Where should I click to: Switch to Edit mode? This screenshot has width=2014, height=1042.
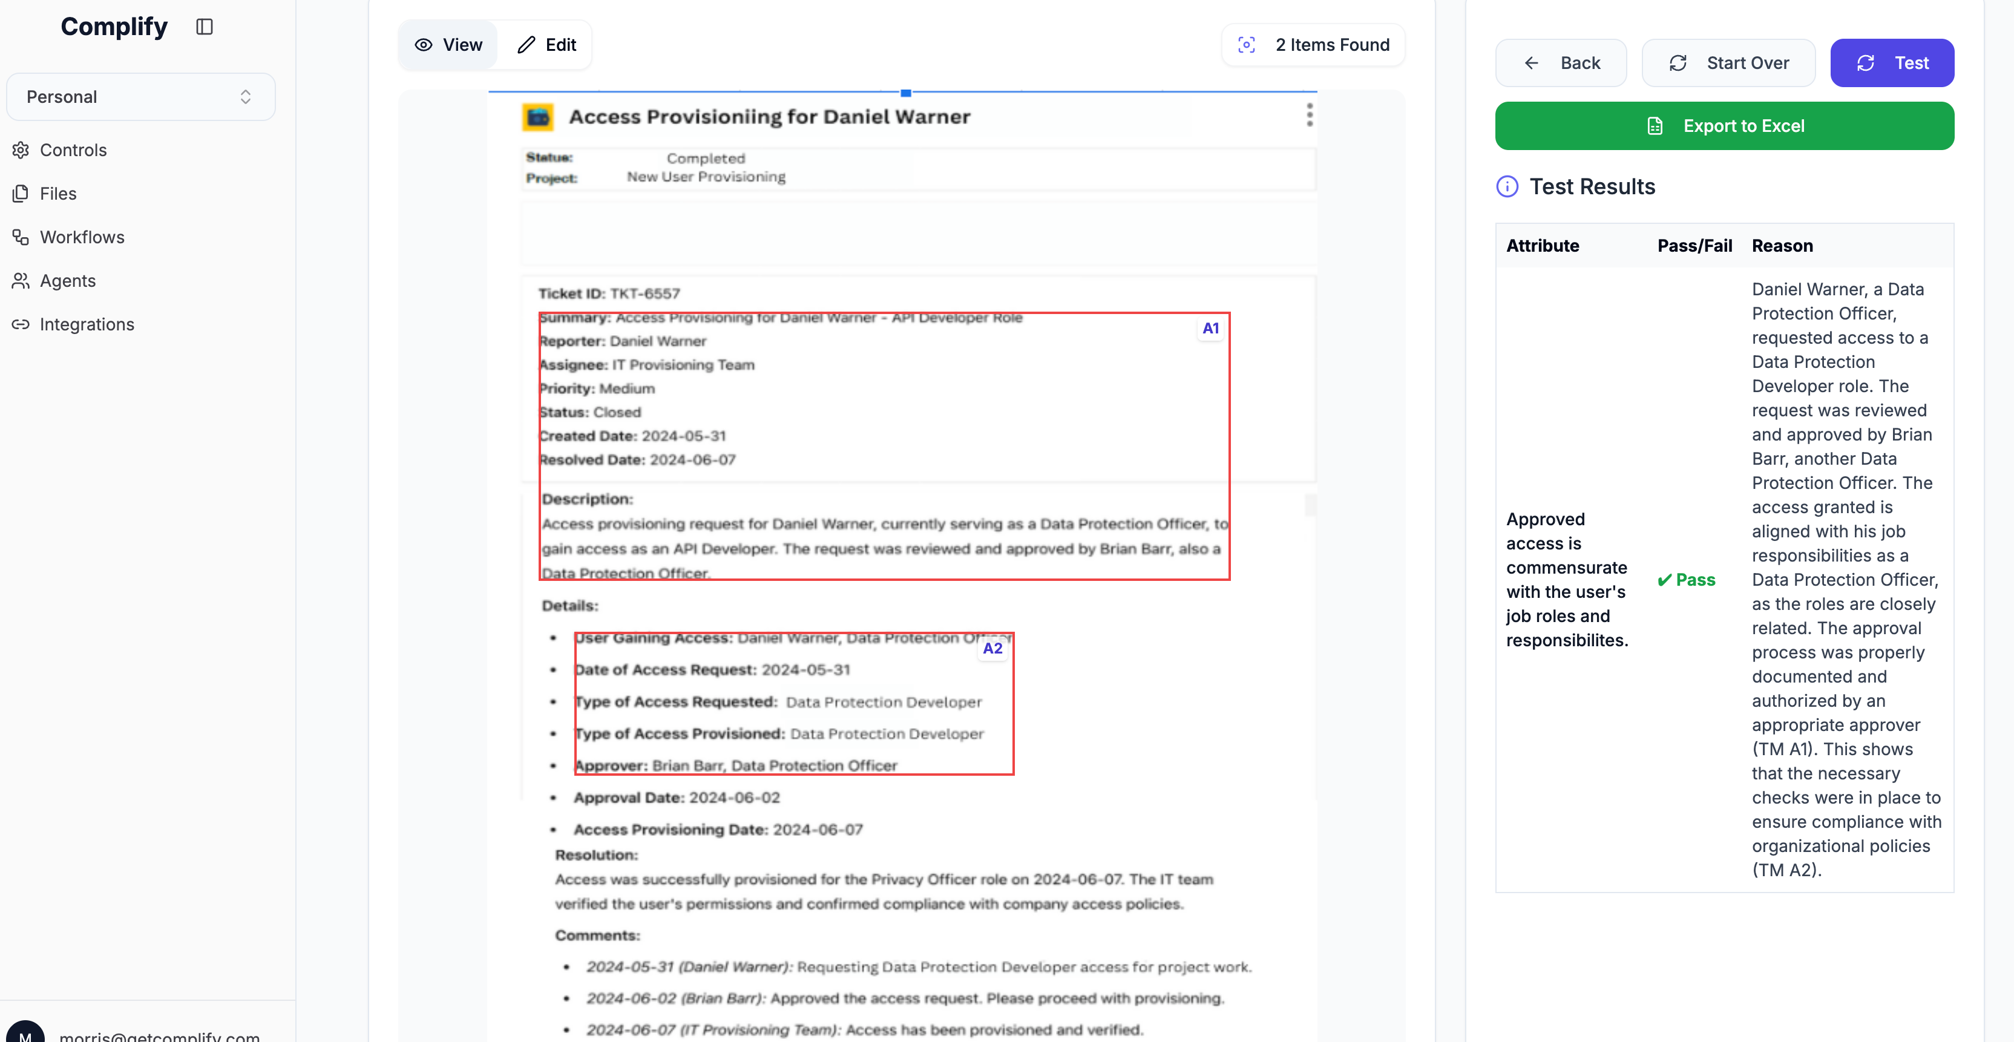[546, 45]
